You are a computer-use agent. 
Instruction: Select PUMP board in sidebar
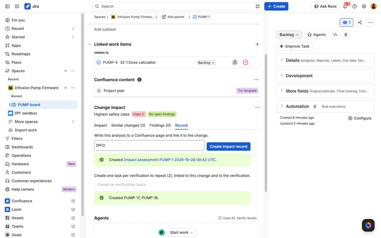pyautogui.click(x=43, y=105)
